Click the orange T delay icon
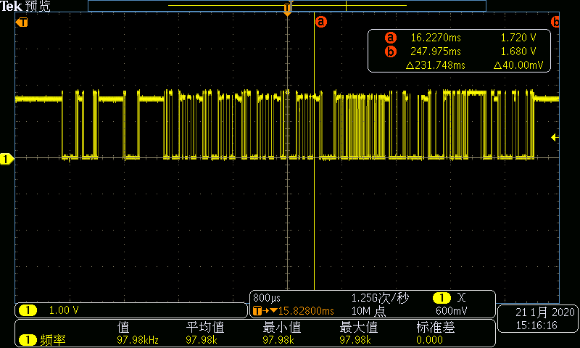 pyautogui.click(x=257, y=311)
